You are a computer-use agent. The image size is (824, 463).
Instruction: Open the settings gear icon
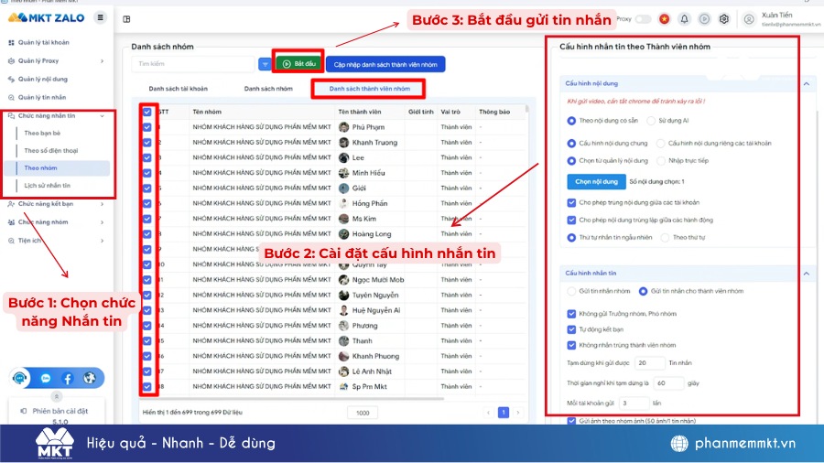[724, 19]
